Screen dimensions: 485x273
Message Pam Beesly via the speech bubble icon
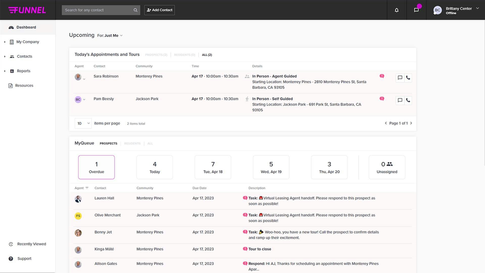[x=400, y=100]
